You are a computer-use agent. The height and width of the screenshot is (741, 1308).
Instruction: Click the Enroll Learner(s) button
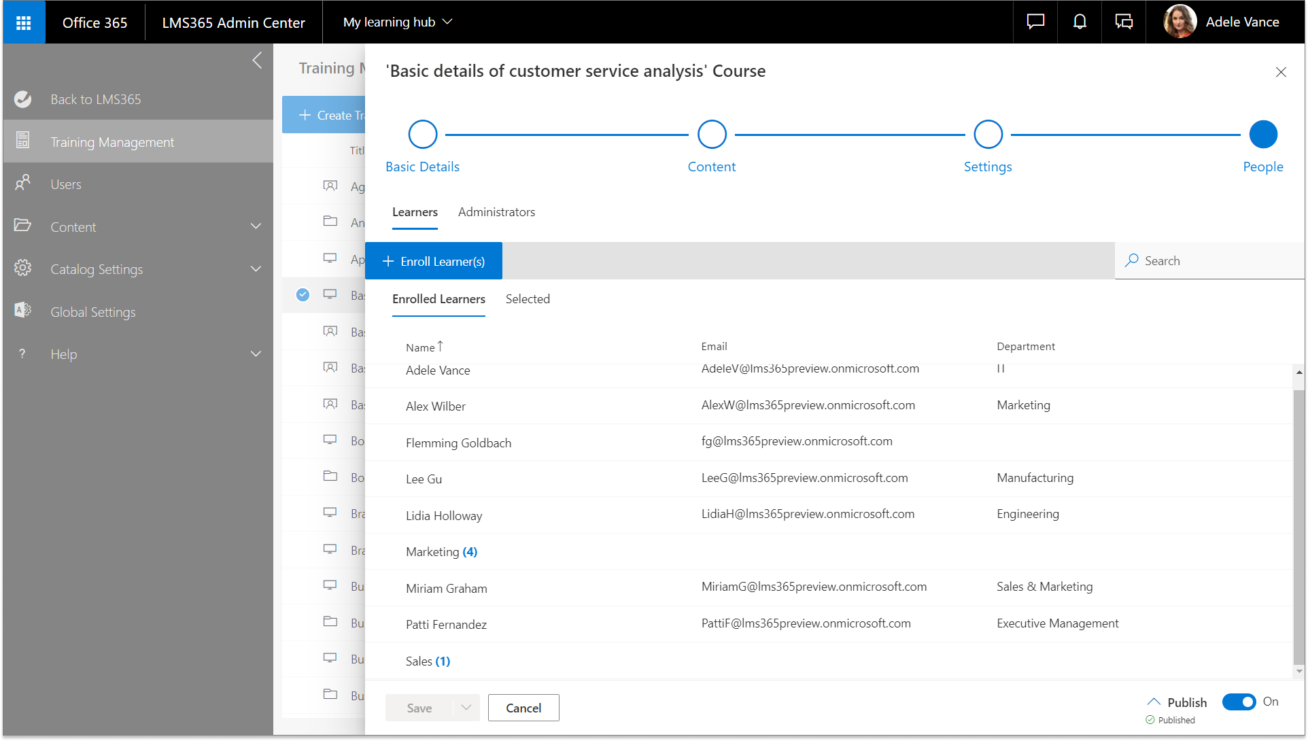434,261
